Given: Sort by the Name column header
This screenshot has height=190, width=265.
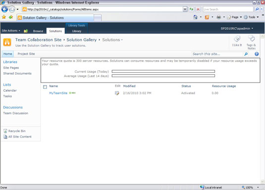Looking at the screenshot, I should [x=53, y=86].
